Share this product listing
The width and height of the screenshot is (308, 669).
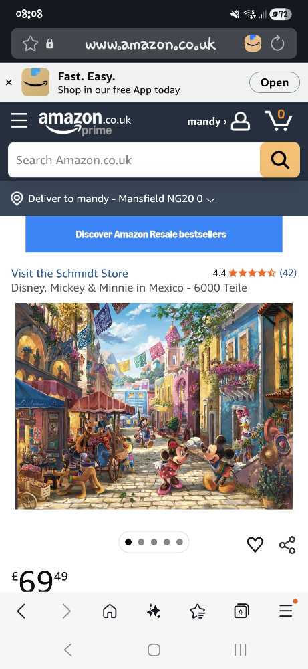287,545
